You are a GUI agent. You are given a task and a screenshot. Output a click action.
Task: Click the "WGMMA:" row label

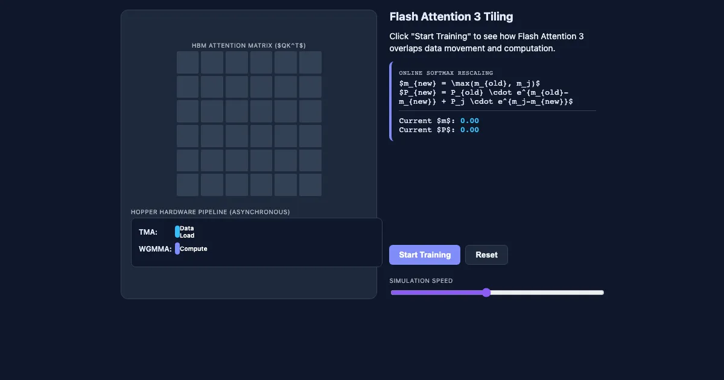155,249
